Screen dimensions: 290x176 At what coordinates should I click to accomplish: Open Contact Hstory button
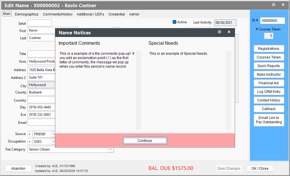pos(269,100)
